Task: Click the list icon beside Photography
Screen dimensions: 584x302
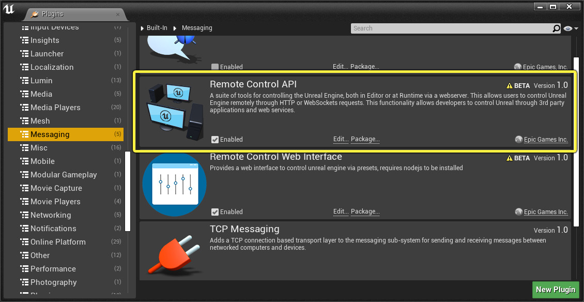Action: coord(24,282)
